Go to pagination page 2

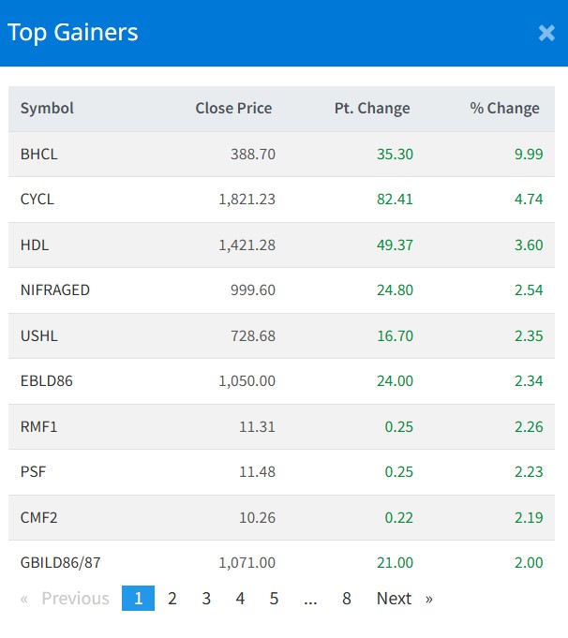click(x=172, y=598)
